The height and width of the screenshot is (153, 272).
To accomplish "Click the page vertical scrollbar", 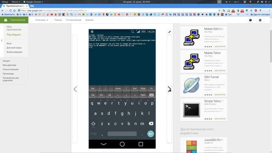I will tap(271, 46).
